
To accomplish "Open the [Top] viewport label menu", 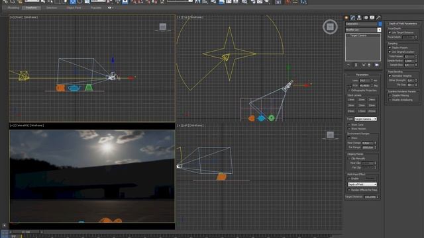I will [x=185, y=17].
